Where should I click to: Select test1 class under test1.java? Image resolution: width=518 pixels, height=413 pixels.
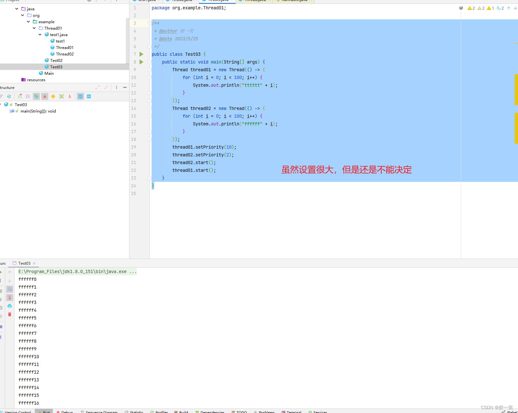coord(60,41)
